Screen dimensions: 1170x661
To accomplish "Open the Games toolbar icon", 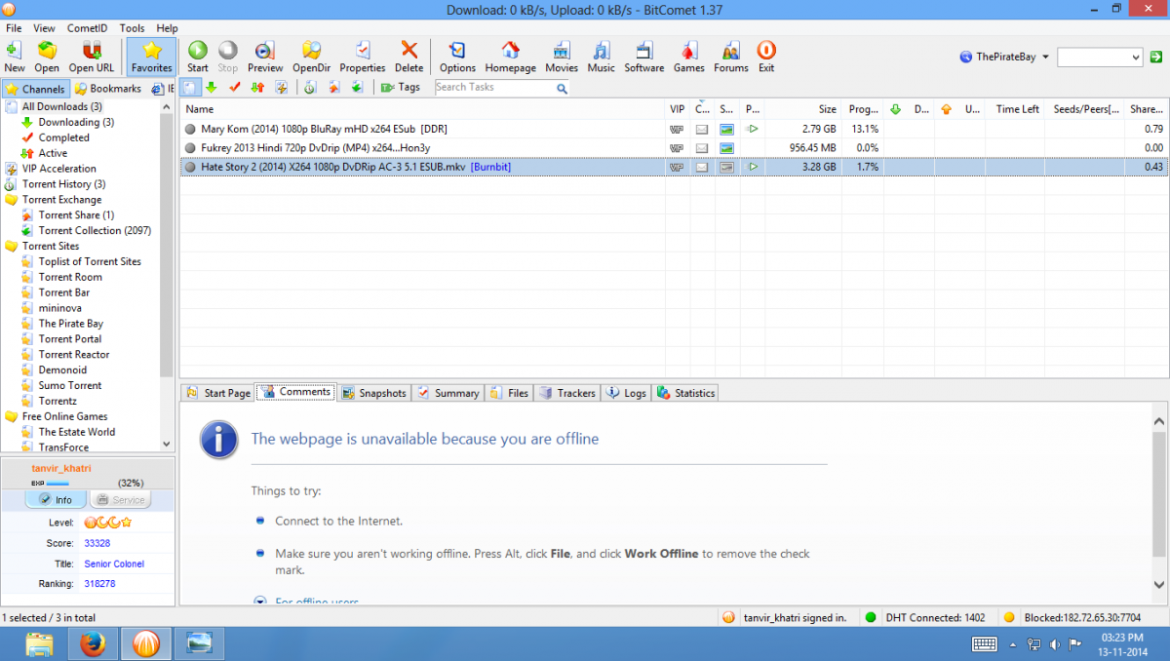I will pos(689,57).
